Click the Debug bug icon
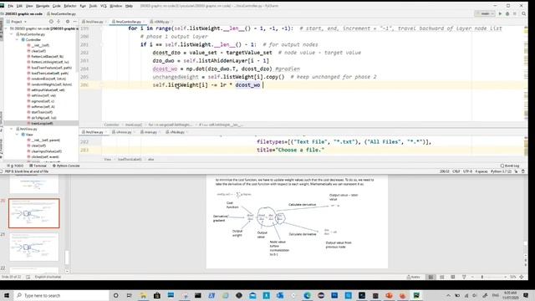Screen dimensions: 535x301 coord(507,13)
